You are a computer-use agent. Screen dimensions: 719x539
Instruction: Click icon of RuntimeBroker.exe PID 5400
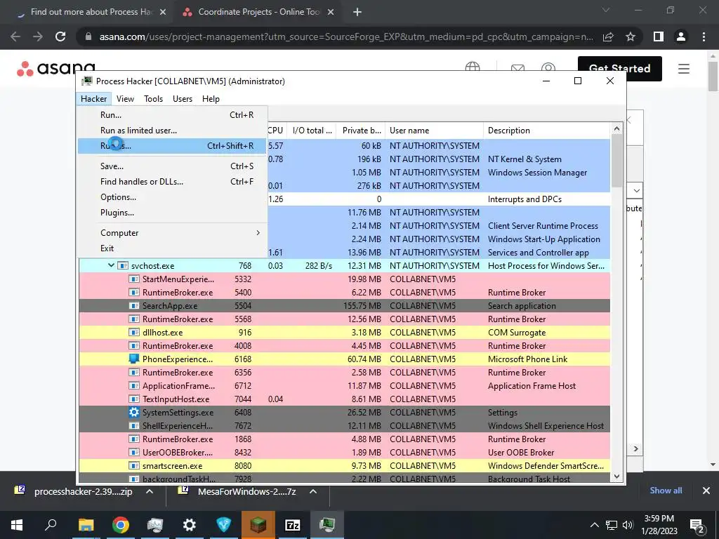pos(134,293)
